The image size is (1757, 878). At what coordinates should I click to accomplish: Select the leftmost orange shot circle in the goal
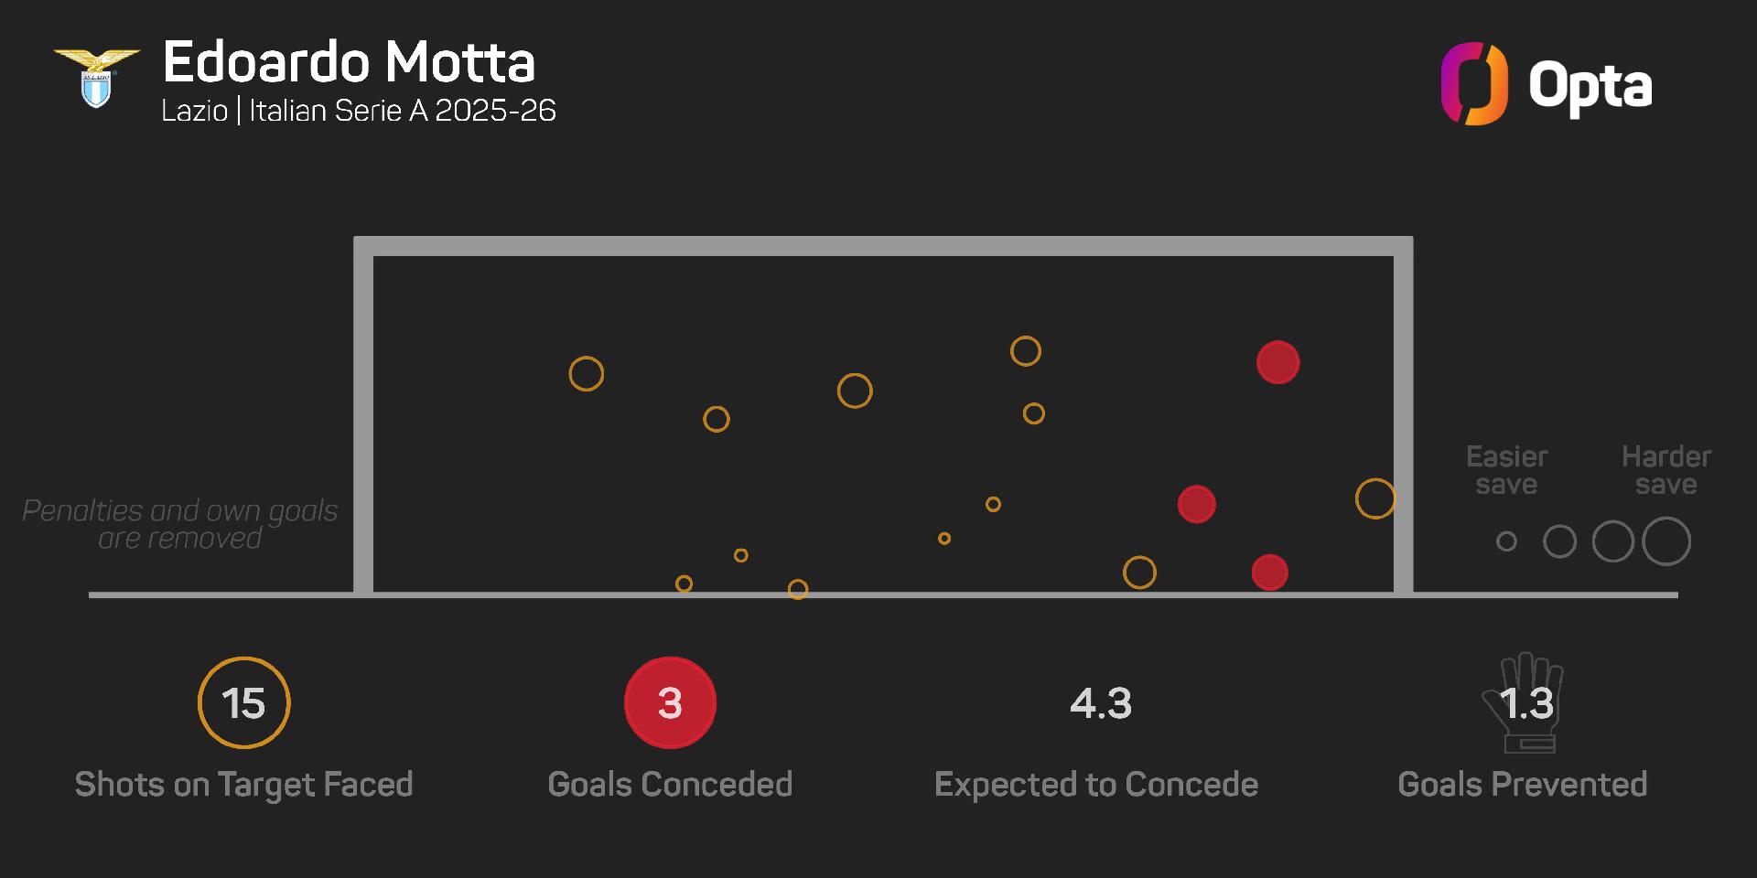click(586, 373)
